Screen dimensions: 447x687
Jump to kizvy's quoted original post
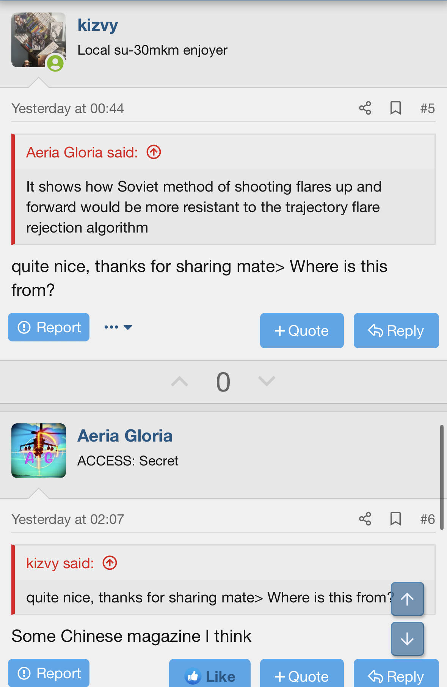pos(110,563)
